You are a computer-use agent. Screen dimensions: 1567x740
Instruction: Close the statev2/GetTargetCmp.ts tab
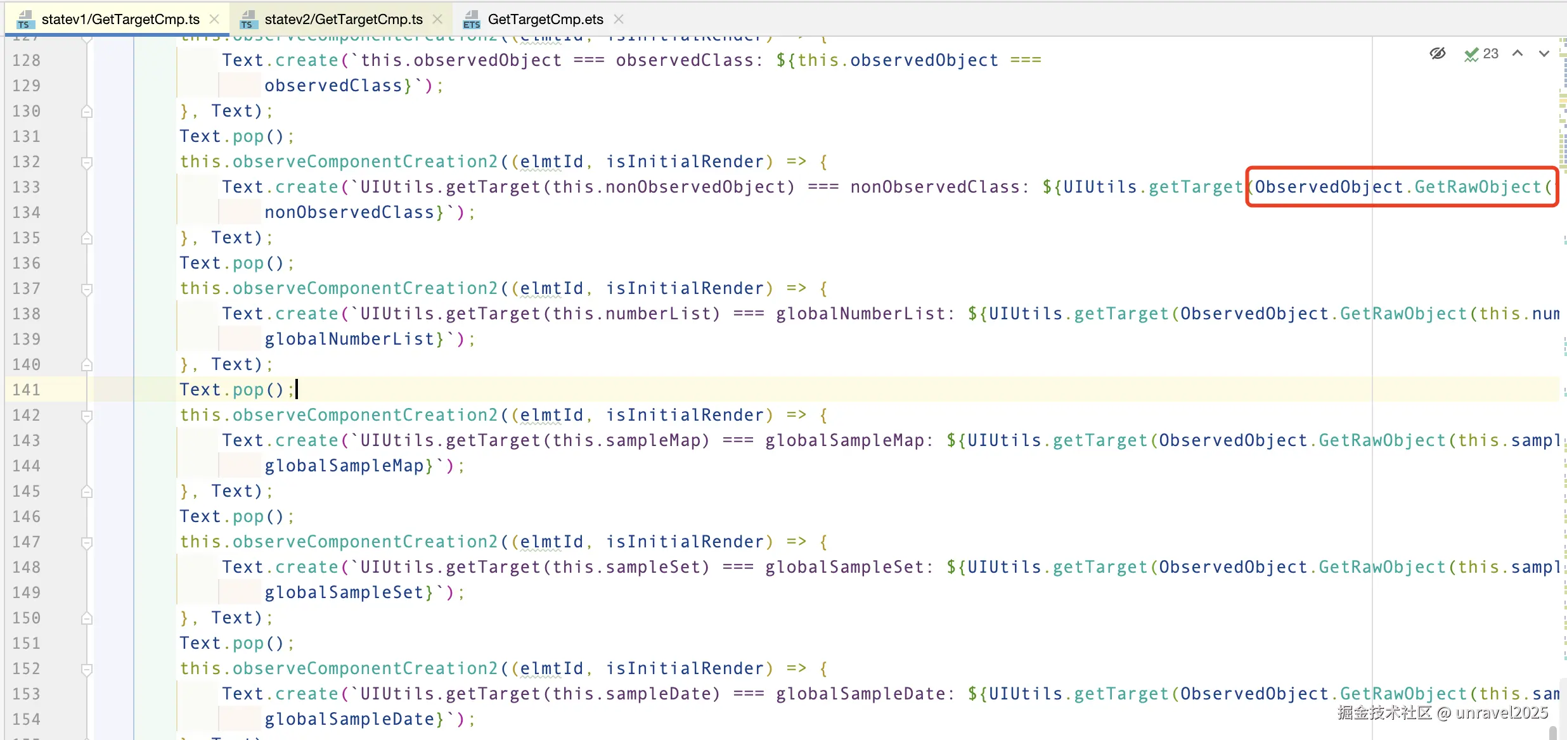[437, 19]
